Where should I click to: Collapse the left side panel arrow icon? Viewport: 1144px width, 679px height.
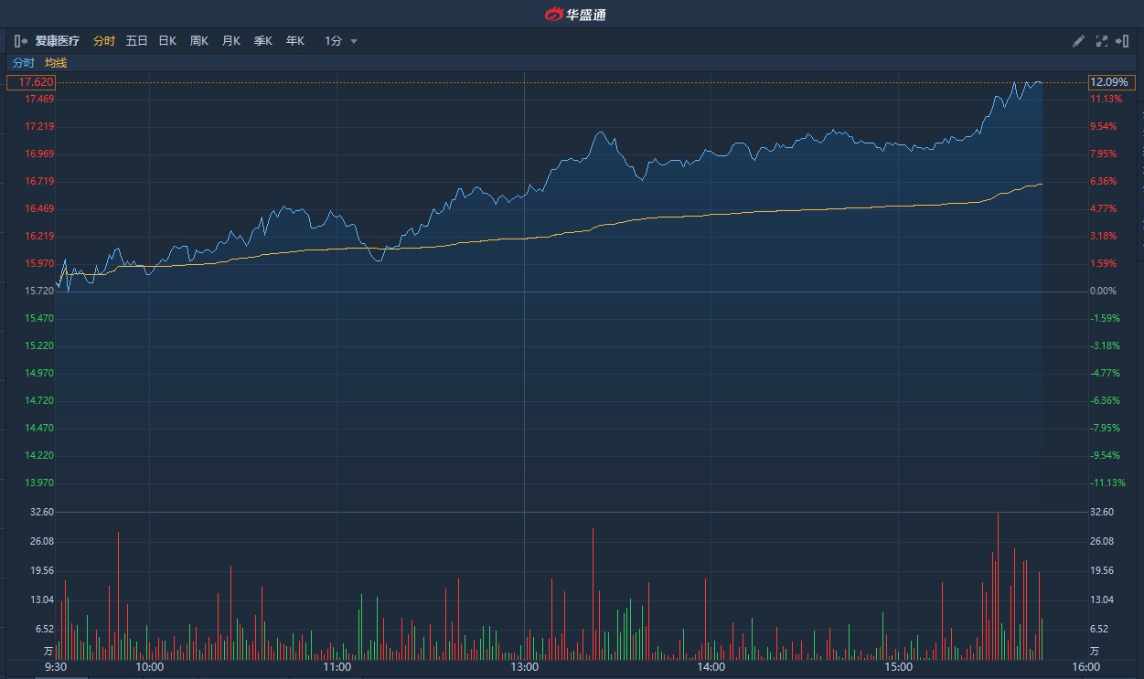[20, 41]
